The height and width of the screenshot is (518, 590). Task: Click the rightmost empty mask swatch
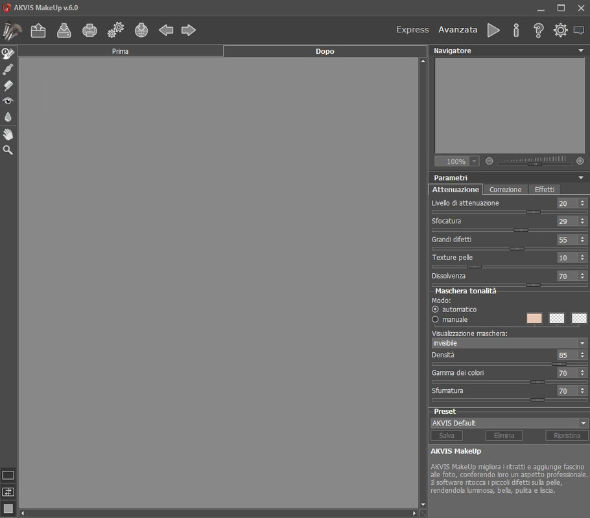[x=579, y=319]
